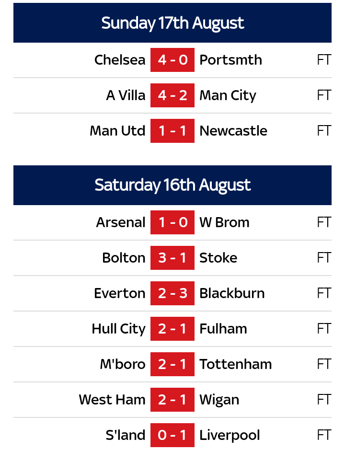
Task: Click the Hull City team name
Action: click(x=118, y=329)
